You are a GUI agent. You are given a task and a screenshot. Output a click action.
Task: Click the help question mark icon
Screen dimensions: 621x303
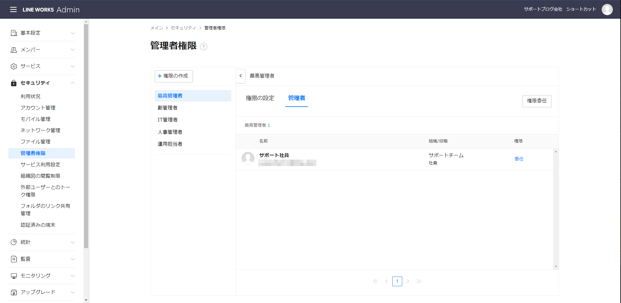tap(204, 47)
